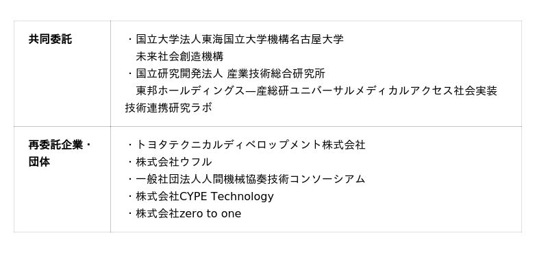Click the 再委託企業・団体 row header
The height and width of the screenshot is (253, 548).
click(x=60, y=154)
